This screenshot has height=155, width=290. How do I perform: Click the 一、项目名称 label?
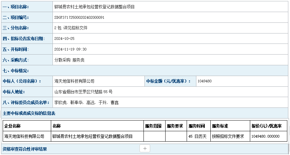(16, 7)
